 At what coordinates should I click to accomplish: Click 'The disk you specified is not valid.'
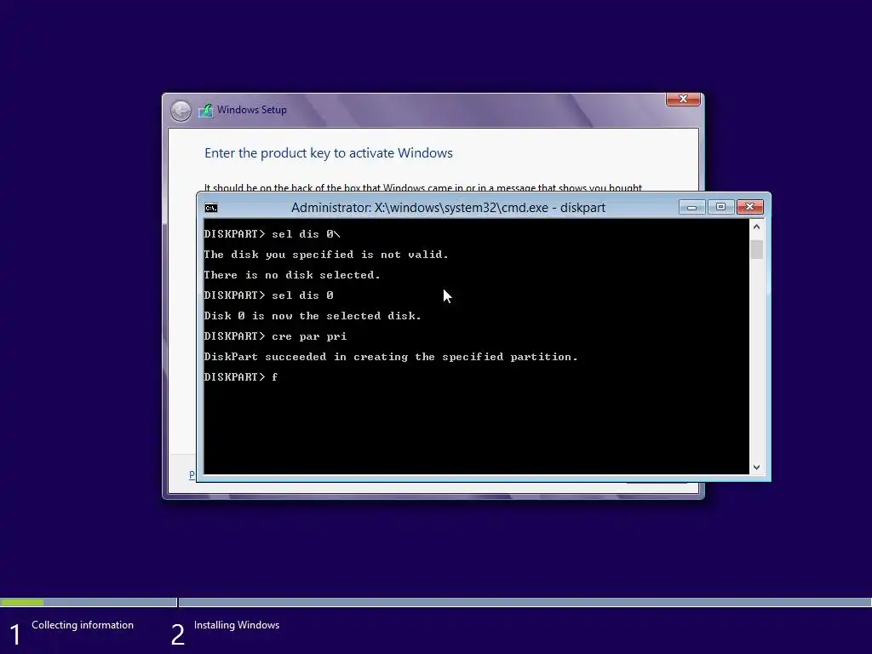[x=326, y=255]
